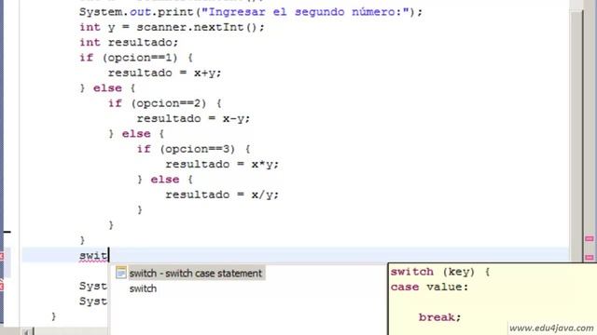Select 'switch - switch case statement' suggestion
597x335 pixels.
[x=195, y=273]
